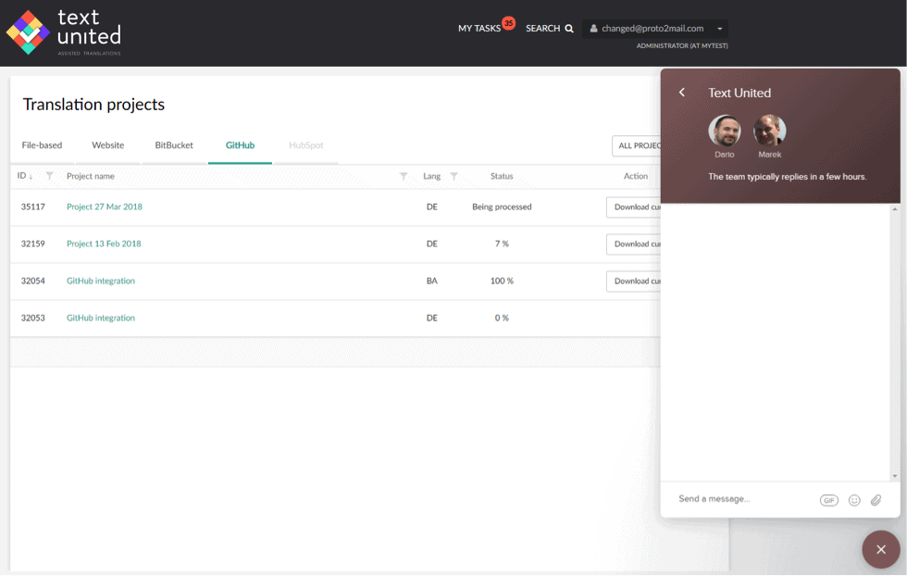Open Project 13 Feb 2018

(104, 244)
